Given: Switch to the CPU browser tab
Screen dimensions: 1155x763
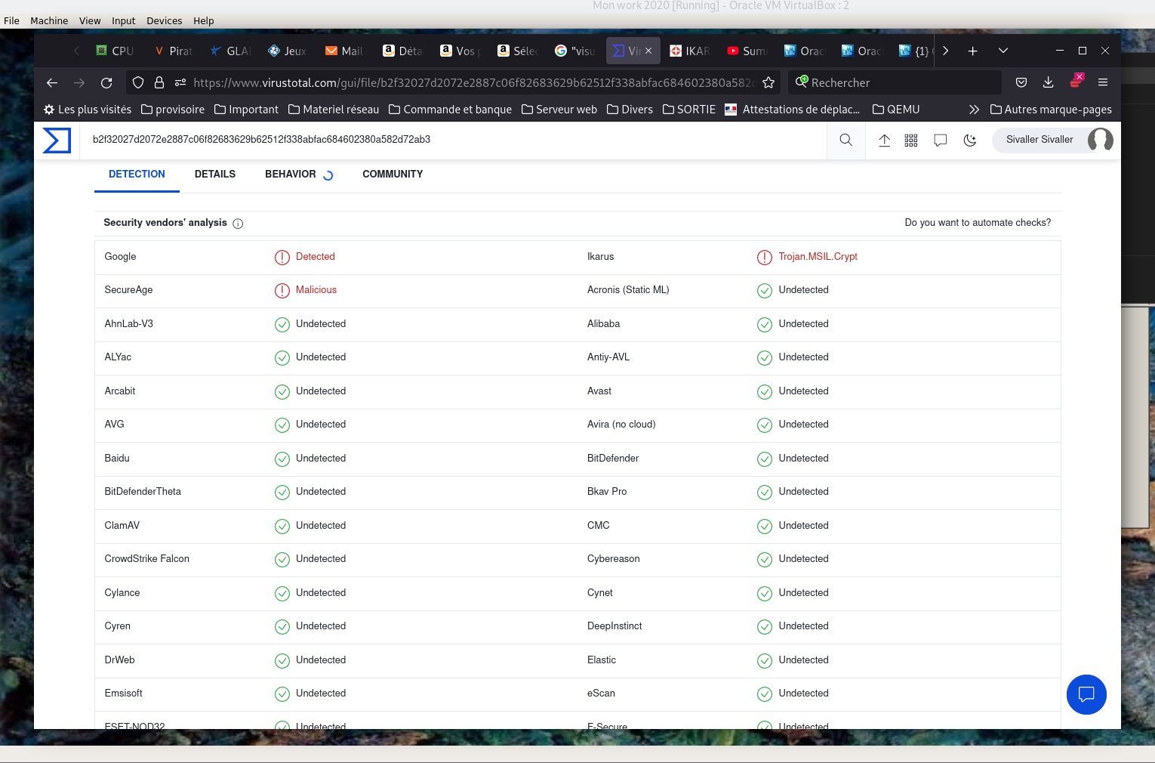Looking at the screenshot, I should (115, 51).
